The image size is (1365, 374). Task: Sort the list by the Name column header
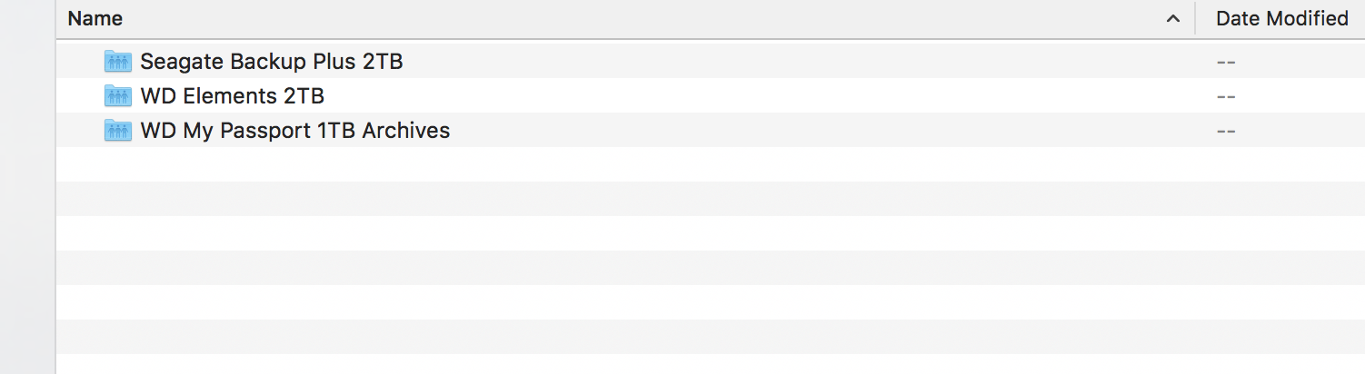(x=95, y=18)
